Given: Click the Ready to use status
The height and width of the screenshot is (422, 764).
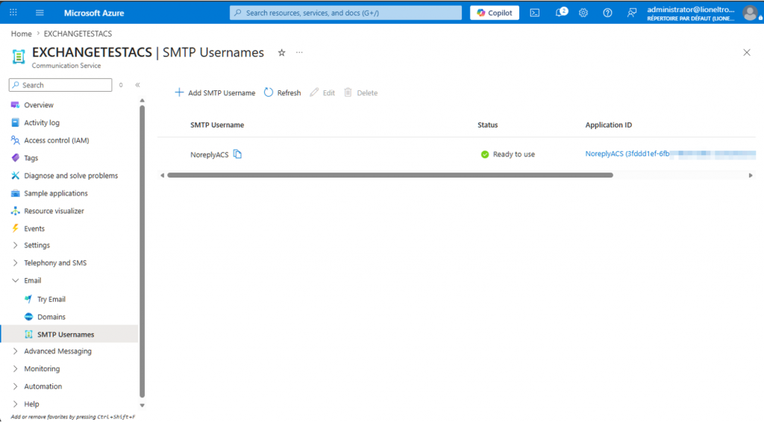Looking at the screenshot, I should point(507,154).
